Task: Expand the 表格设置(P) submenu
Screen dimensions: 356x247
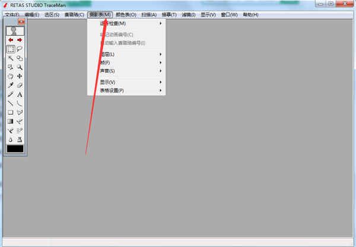Action: 126,90
